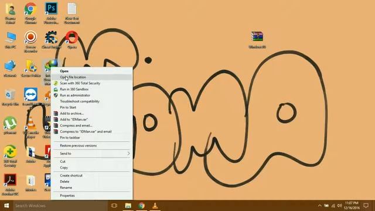Choose Add to archive...
The height and width of the screenshot is (211, 375).
(92, 113)
